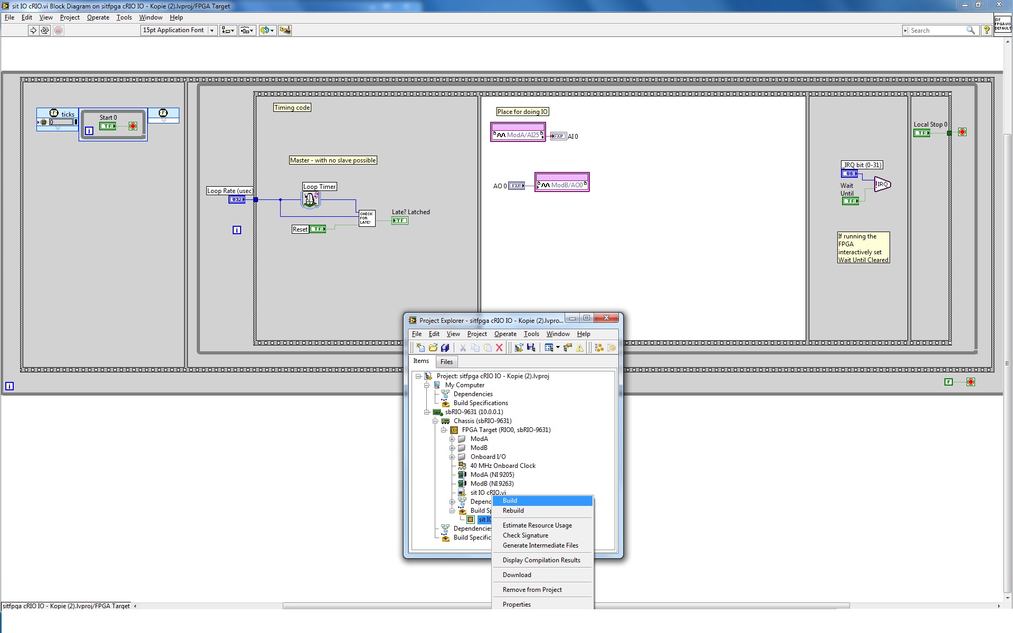Viewport: 1013px width, 633px height.
Task: Collapse the Project root tree node
Action: tap(418, 376)
